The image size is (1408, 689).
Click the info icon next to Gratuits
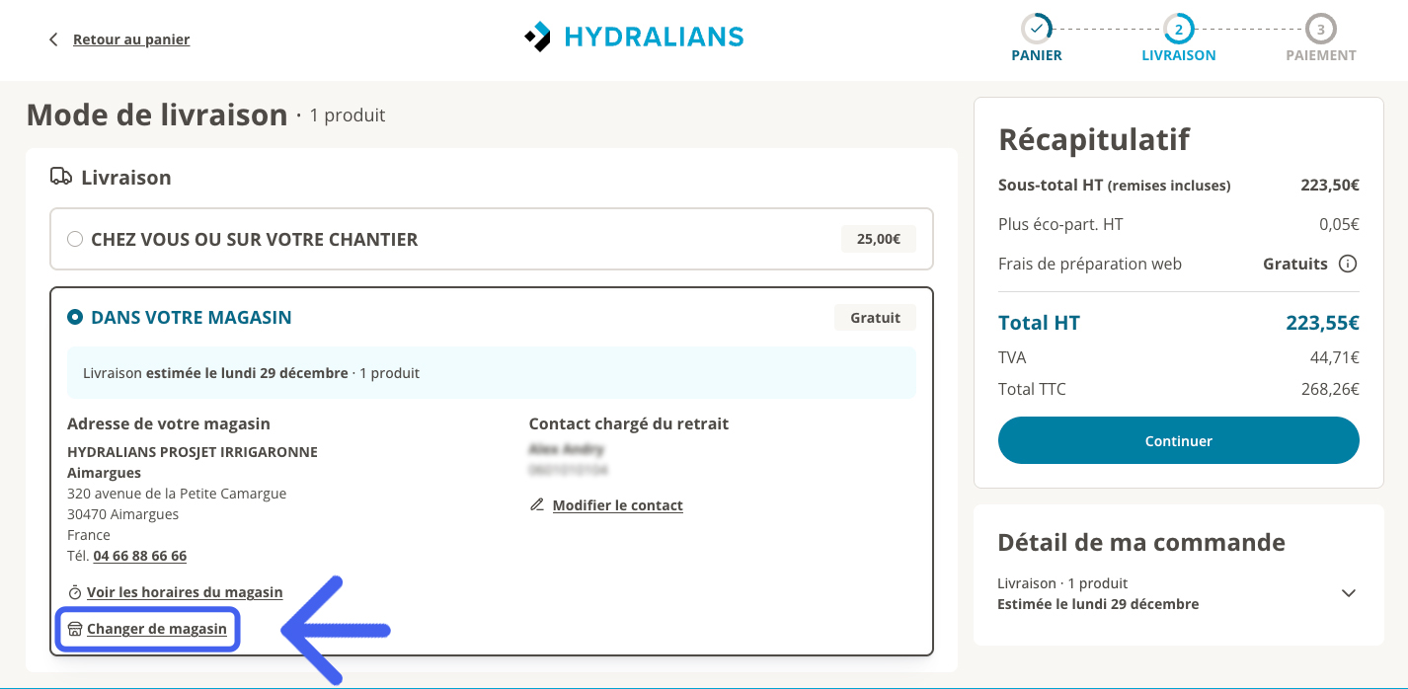1348,264
